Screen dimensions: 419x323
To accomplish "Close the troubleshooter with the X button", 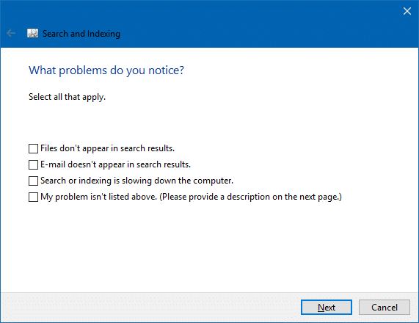I will pyautogui.click(x=407, y=11).
